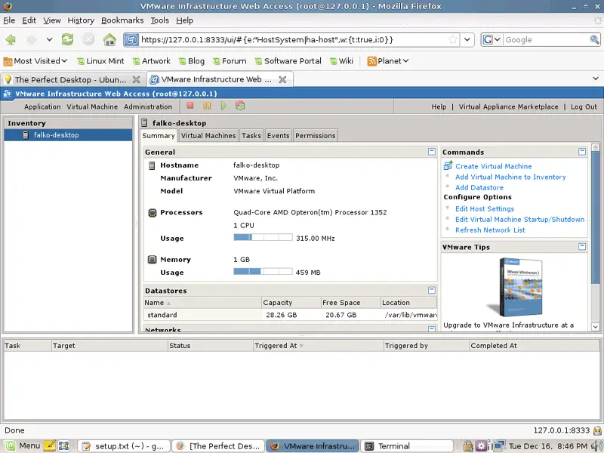Click the network monitor tray icon
The image size is (604, 453).
pos(500,446)
